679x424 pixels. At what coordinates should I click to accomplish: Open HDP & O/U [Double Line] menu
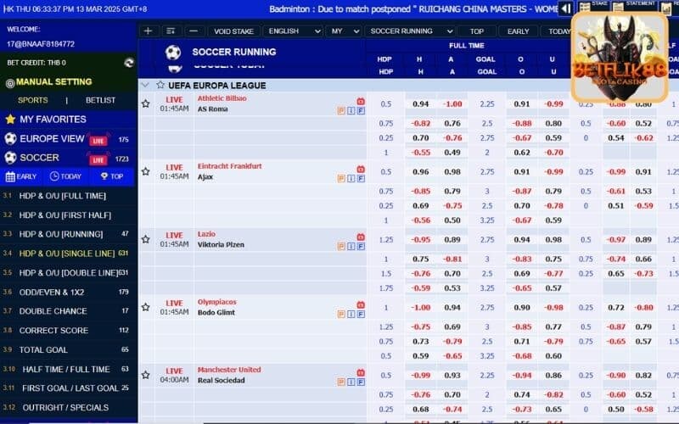click(69, 273)
